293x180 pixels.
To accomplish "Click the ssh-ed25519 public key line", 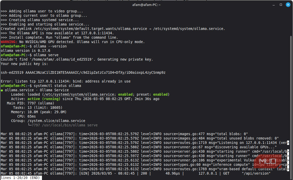I will pyautogui.click(x=83, y=73).
